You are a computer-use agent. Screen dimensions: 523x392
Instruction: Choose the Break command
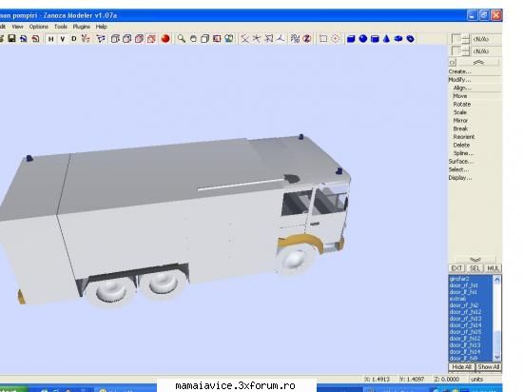click(x=460, y=128)
